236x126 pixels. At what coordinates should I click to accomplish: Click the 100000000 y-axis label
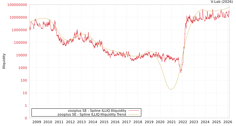point(17,5)
